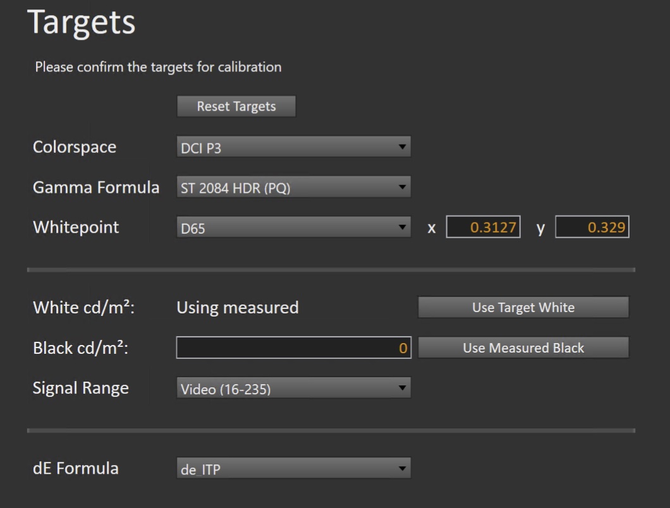Open the Signal Range dropdown
Viewport: 670px width, 508px height.
(x=293, y=389)
